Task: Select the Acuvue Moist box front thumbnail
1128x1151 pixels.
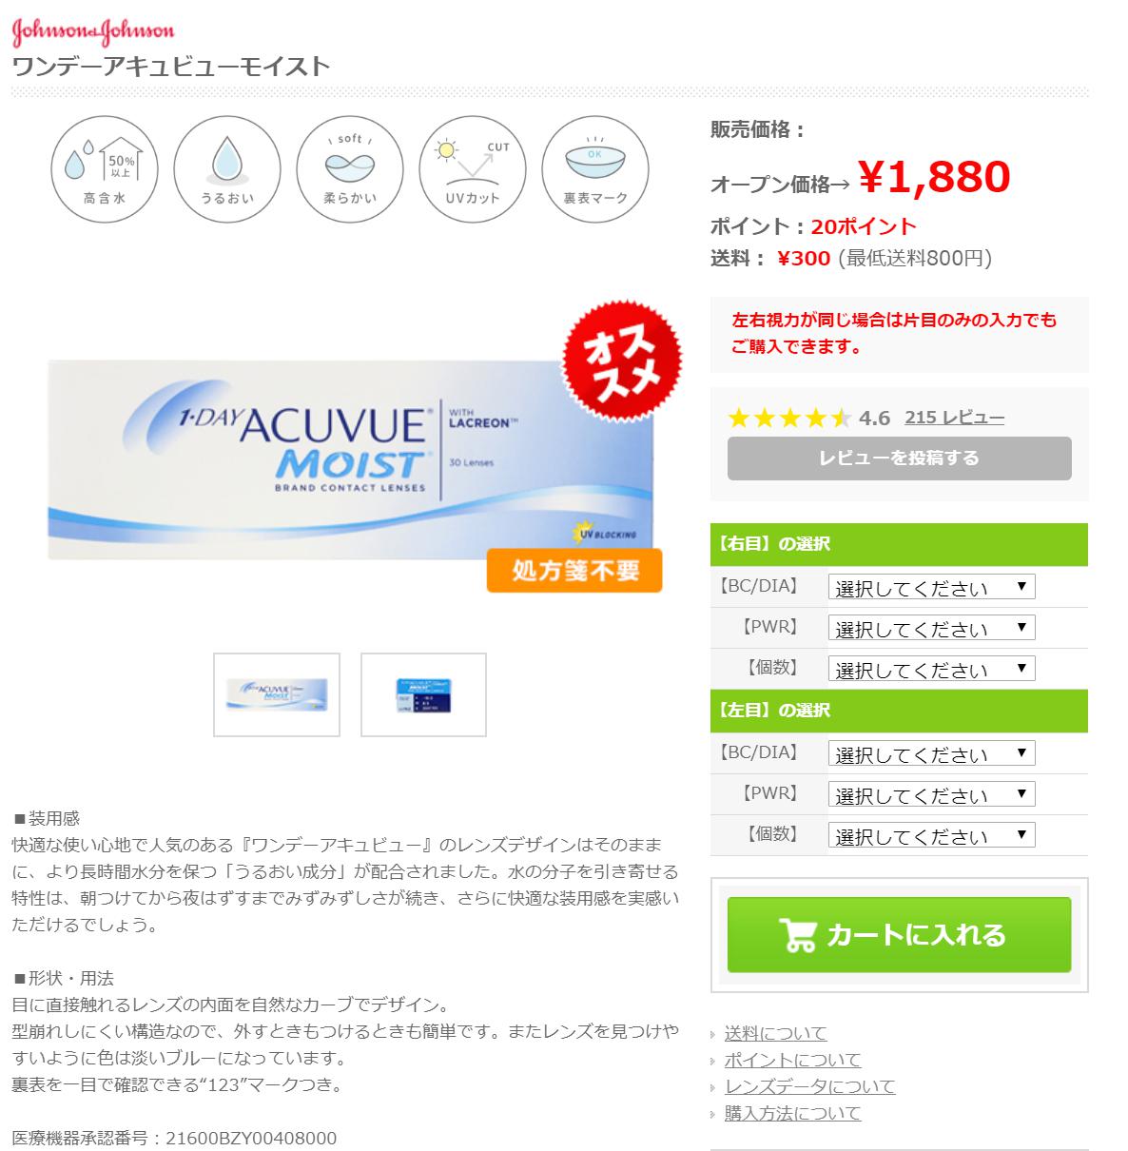Action: (277, 694)
